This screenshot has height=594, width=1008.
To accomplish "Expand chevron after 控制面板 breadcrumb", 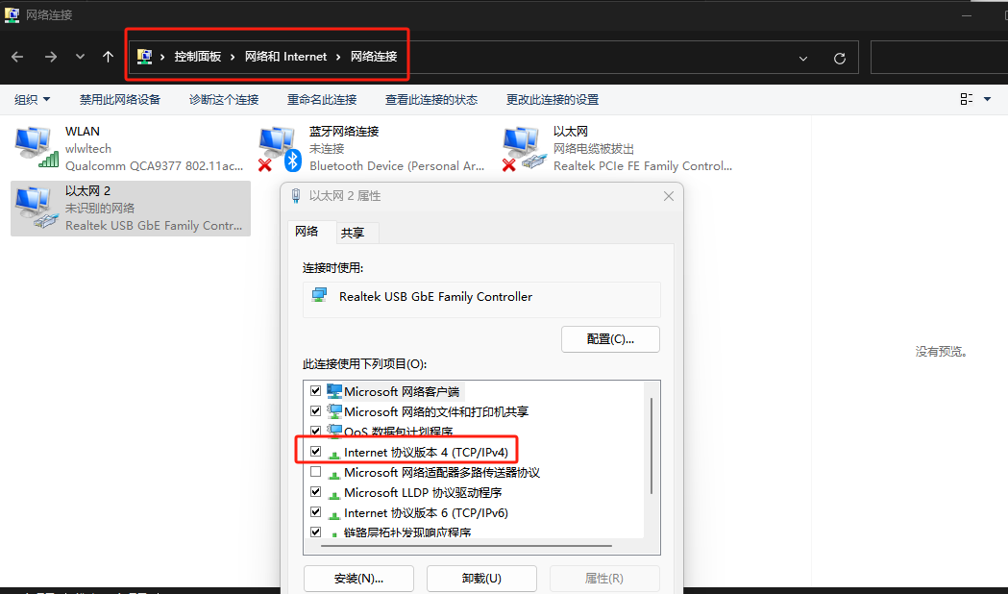I will 233,58.
